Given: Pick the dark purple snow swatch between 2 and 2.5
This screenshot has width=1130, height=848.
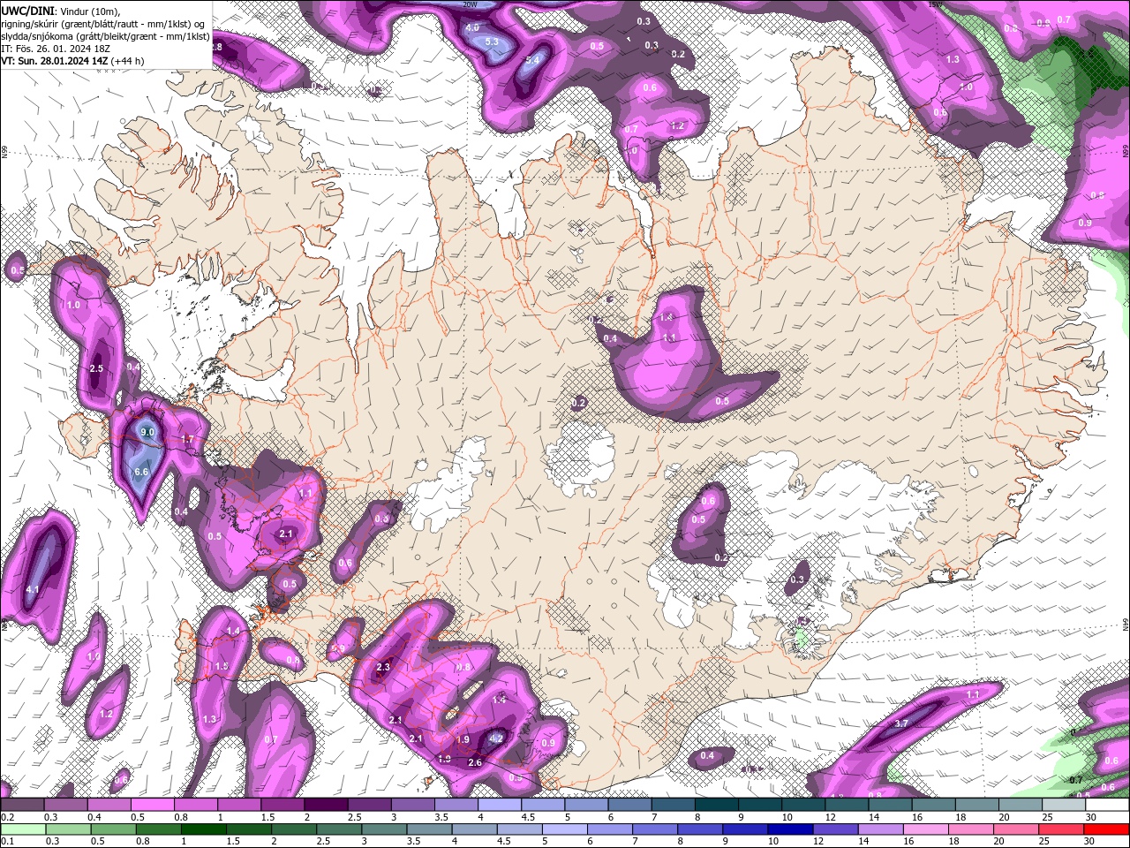Looking at the screenshot, I should [326, 805].
